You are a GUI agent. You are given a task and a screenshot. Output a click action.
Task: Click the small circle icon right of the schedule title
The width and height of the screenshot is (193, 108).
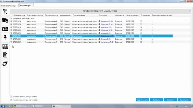[190, 11]
